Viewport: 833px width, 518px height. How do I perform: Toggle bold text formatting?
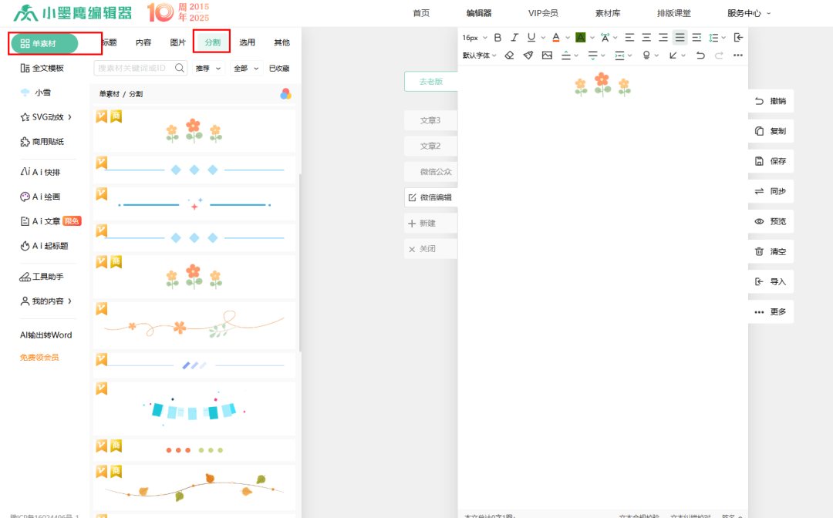[x=497, y=37]
